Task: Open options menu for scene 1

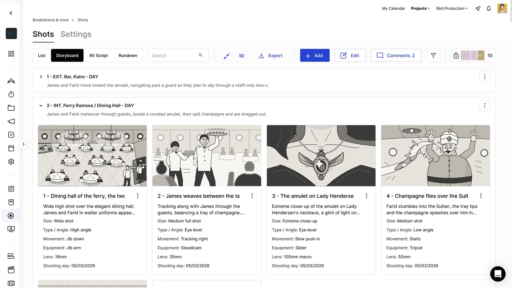Action: tap(485, 77)
